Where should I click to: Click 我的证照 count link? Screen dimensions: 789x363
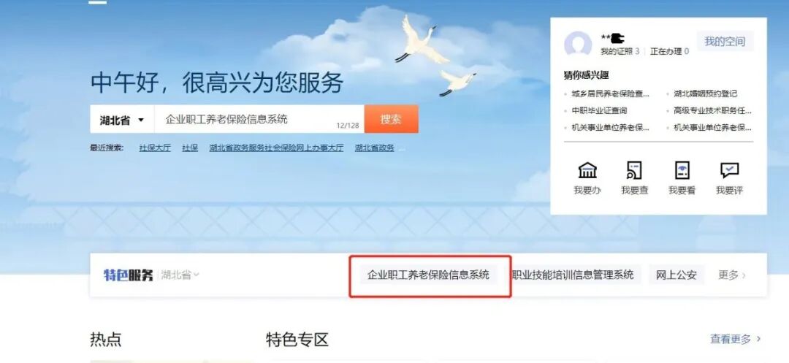point(620,51)
